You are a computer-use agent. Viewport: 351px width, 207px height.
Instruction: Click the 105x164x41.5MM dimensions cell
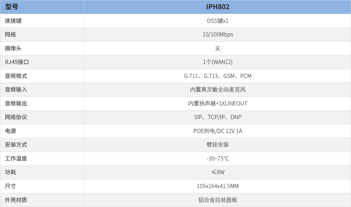(218, 186)
